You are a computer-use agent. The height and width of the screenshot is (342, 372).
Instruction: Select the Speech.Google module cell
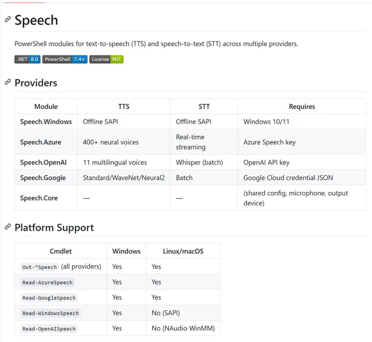(46, 178)
